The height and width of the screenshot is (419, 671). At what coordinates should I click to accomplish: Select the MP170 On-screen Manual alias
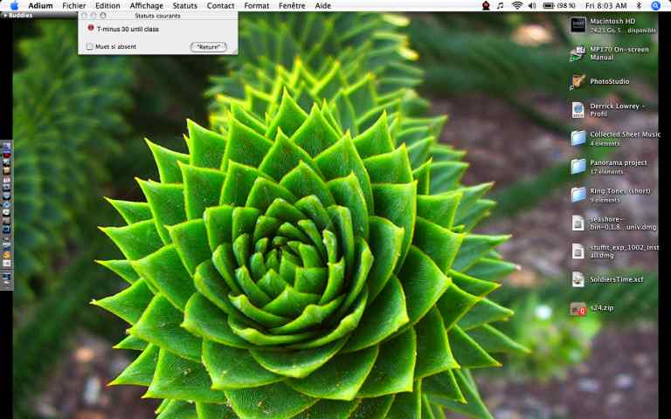[x=578, y=54]
